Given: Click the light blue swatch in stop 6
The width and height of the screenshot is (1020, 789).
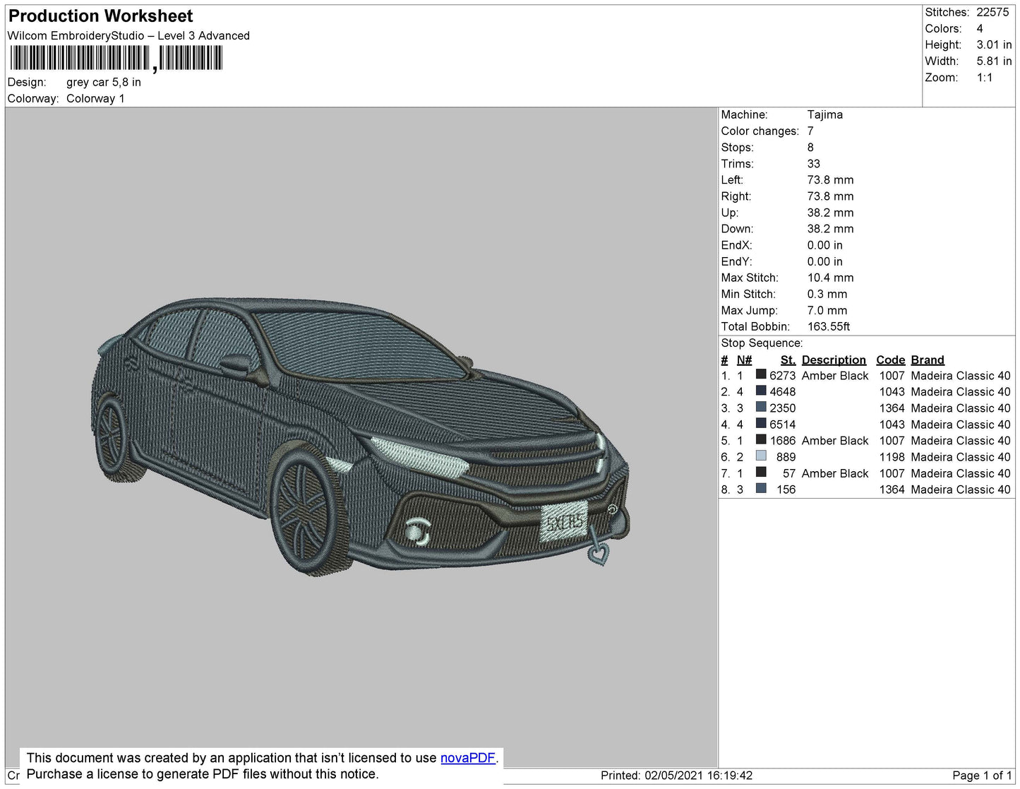Looking at the screenshot, I should (761, 456).
